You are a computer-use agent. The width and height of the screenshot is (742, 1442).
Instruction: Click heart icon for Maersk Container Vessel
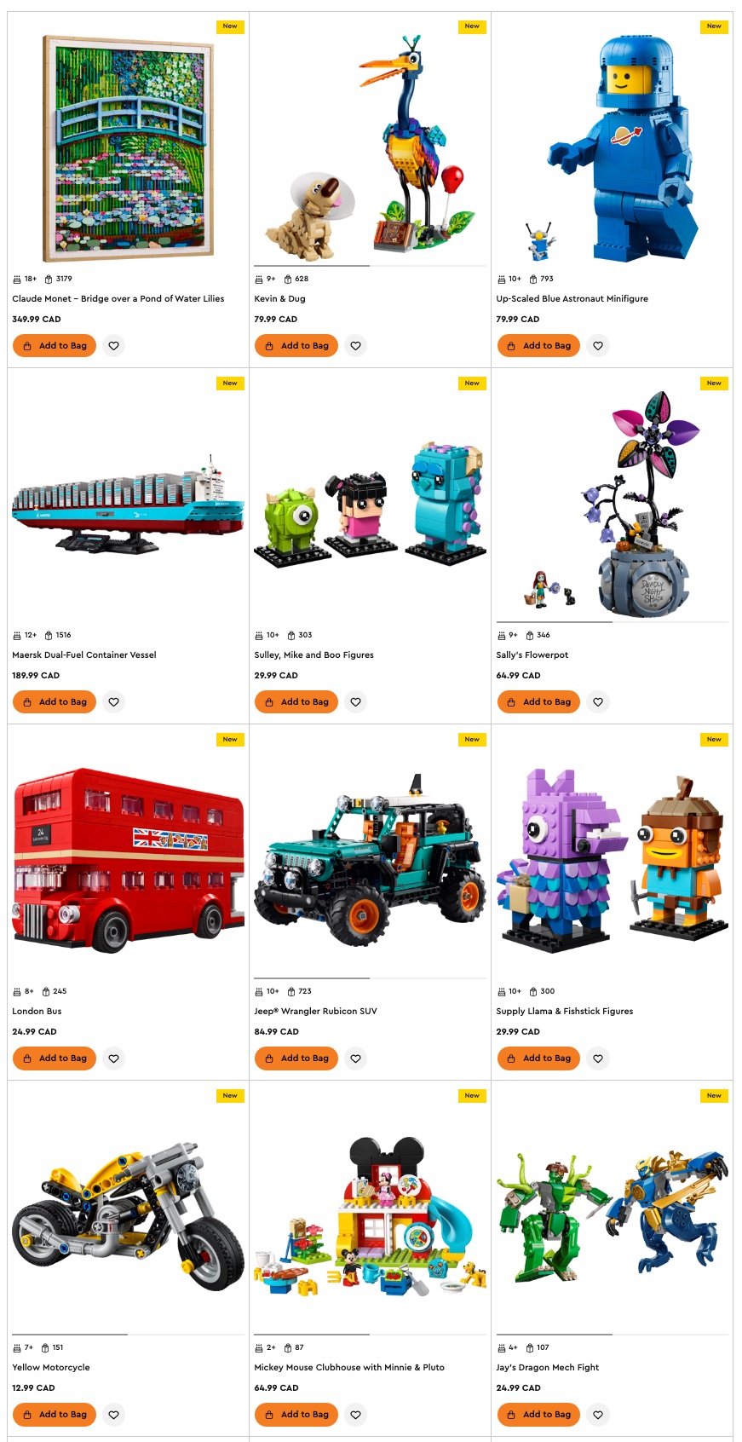(x=114, y=702)
